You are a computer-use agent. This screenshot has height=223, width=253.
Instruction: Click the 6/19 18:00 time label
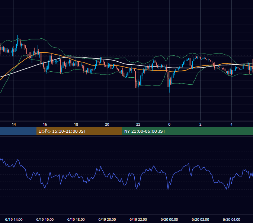tap(76, 219)
